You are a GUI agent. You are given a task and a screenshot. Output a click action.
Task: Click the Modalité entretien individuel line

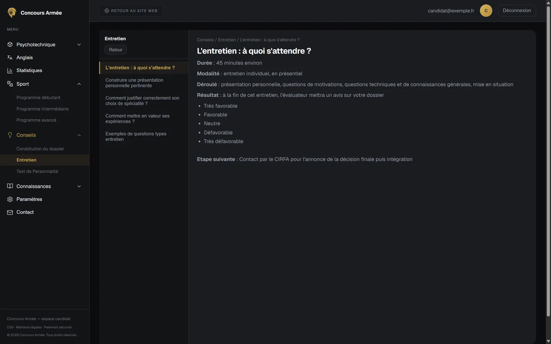[249, 74]
